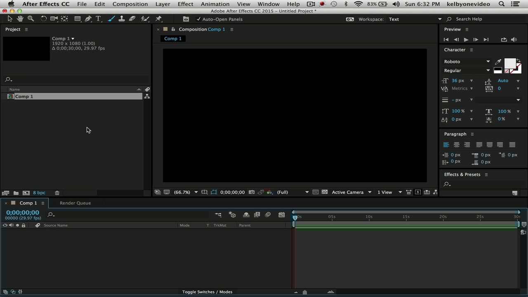Select the Comp 1 item in Project list

point(74,96)
